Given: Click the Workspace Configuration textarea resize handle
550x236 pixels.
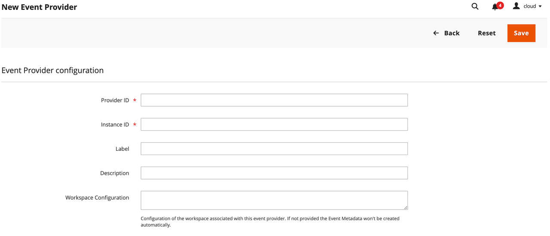Looking at the screenshot, I should pyautogui.click(x=405, y=207).
